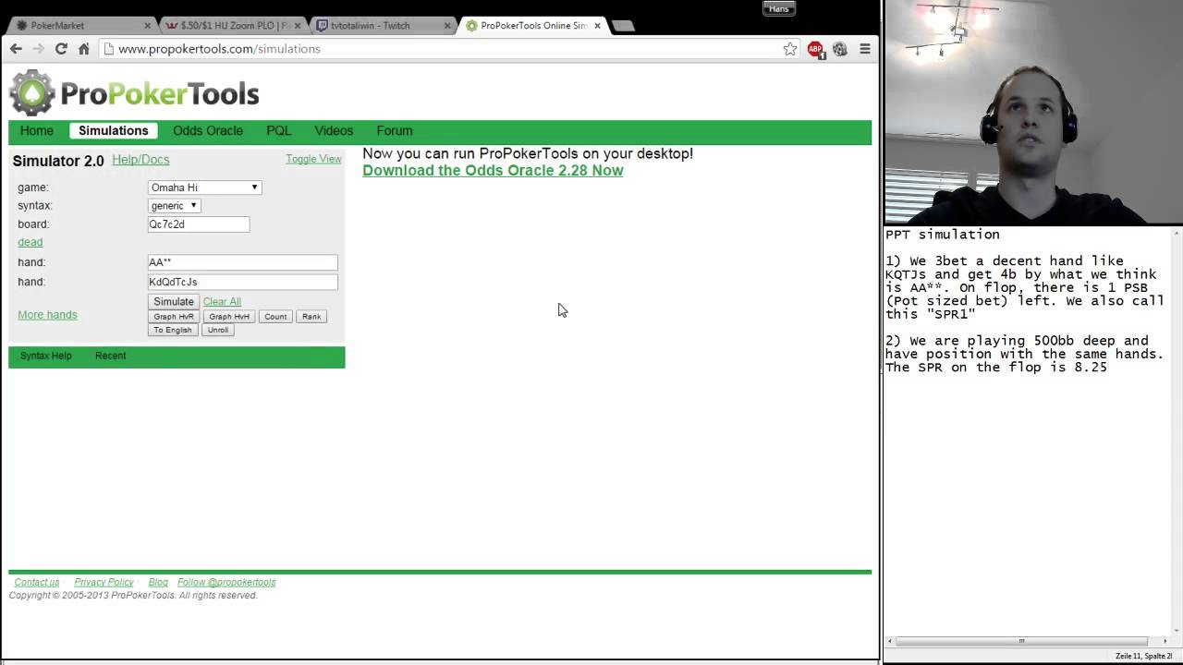This screenshot has height=665, width=1183.
Task: Click first hand field AA**
Action: (242, 262)
